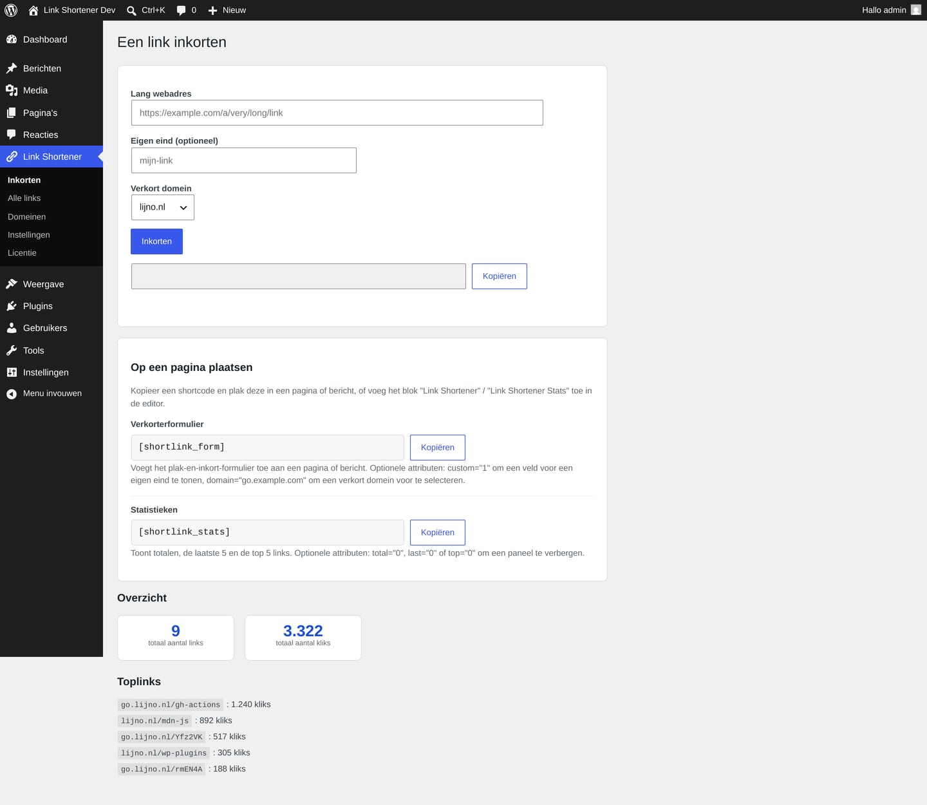Viewport: 927px width, 805px height.
Task: Click the Menu invouwen label
Action: click(52, 393)
